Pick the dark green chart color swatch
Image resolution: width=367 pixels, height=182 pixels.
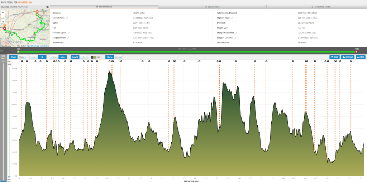coord(92,57)
